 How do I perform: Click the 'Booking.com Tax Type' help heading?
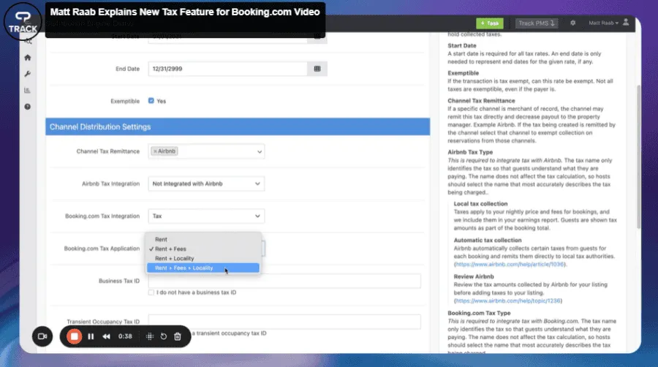(479, 313)
